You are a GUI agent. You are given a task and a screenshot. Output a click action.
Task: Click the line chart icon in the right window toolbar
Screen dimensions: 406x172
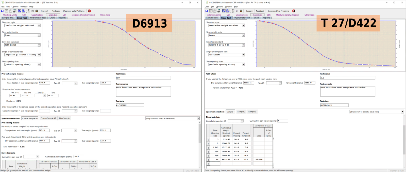(211, 11)
